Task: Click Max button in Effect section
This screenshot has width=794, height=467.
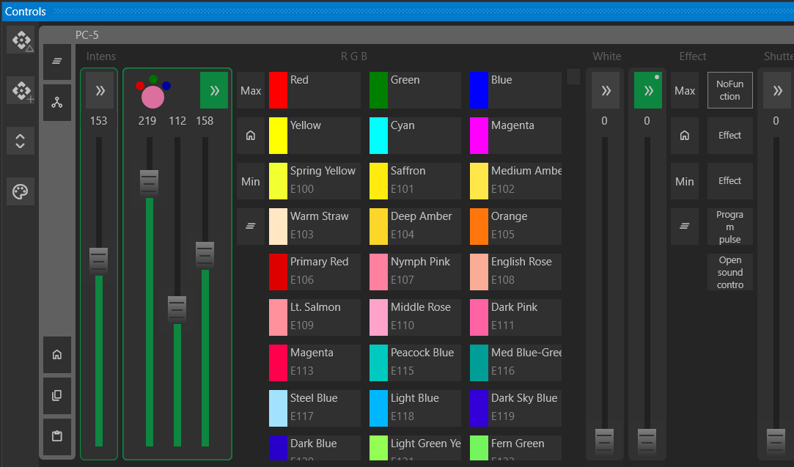Action: pyautogui.click(x=685, y=91)
